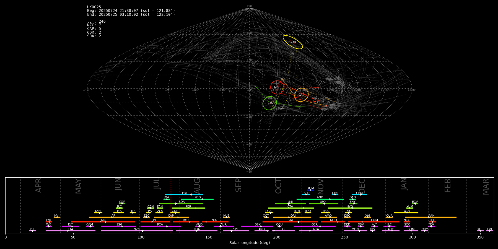Click the KCG shower bar in timeline
Viewport: 498px width, 249px height.
click(x=197, y=199)
